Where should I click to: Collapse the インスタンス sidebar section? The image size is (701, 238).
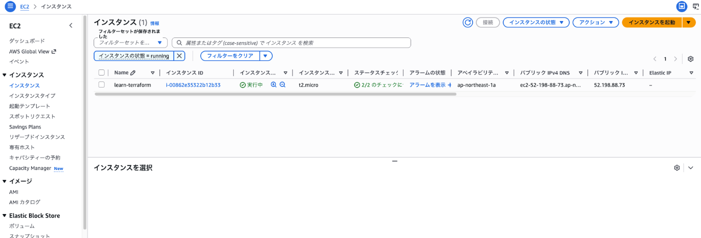click(5, 75)
